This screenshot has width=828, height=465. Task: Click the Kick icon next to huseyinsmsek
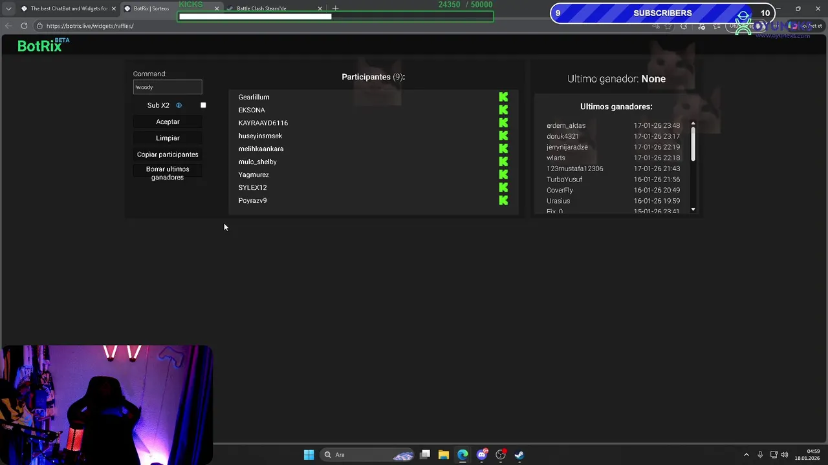[503, 136]
